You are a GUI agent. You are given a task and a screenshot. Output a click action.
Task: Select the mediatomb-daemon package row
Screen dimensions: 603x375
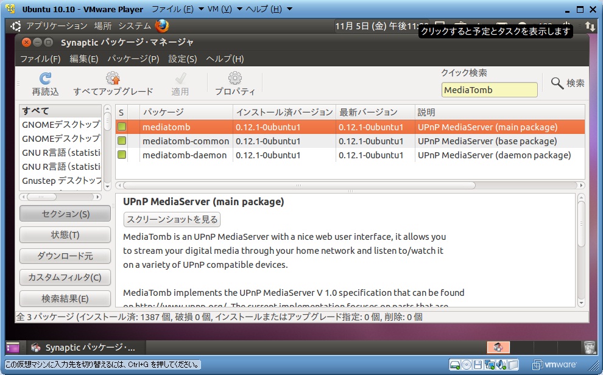pos(350,155)
